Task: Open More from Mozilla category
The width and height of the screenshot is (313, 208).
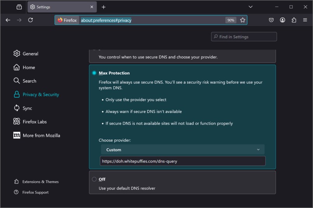Action: [x=37, y=135]
